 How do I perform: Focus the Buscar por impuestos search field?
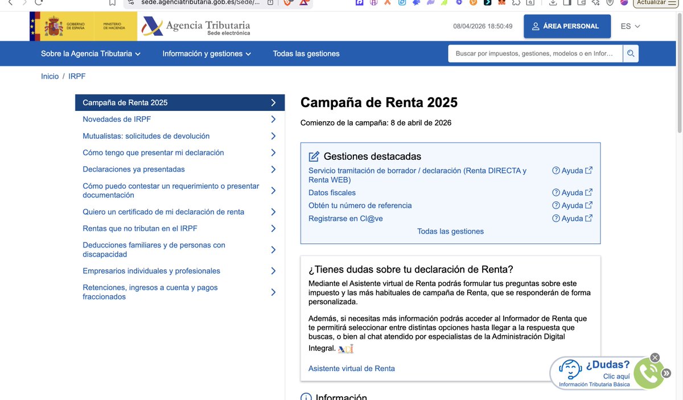[x=536, y=53]
